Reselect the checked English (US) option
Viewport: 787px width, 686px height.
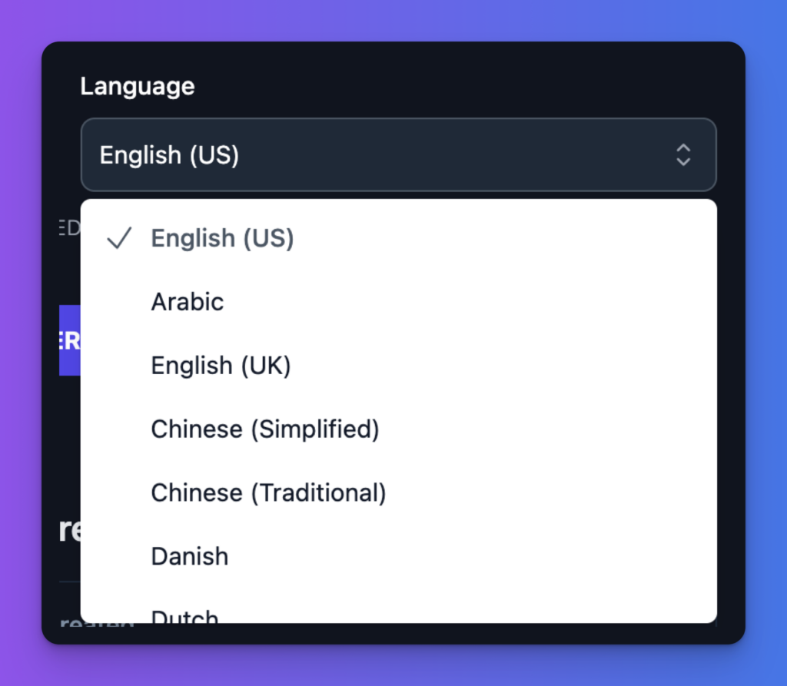(222, 239)
